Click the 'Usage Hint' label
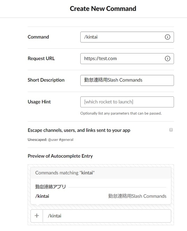 (x=39, y=102)
